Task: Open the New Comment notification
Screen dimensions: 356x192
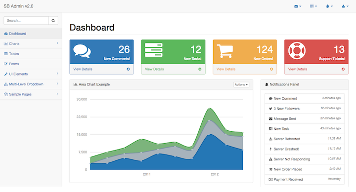Action: (305, 98)
